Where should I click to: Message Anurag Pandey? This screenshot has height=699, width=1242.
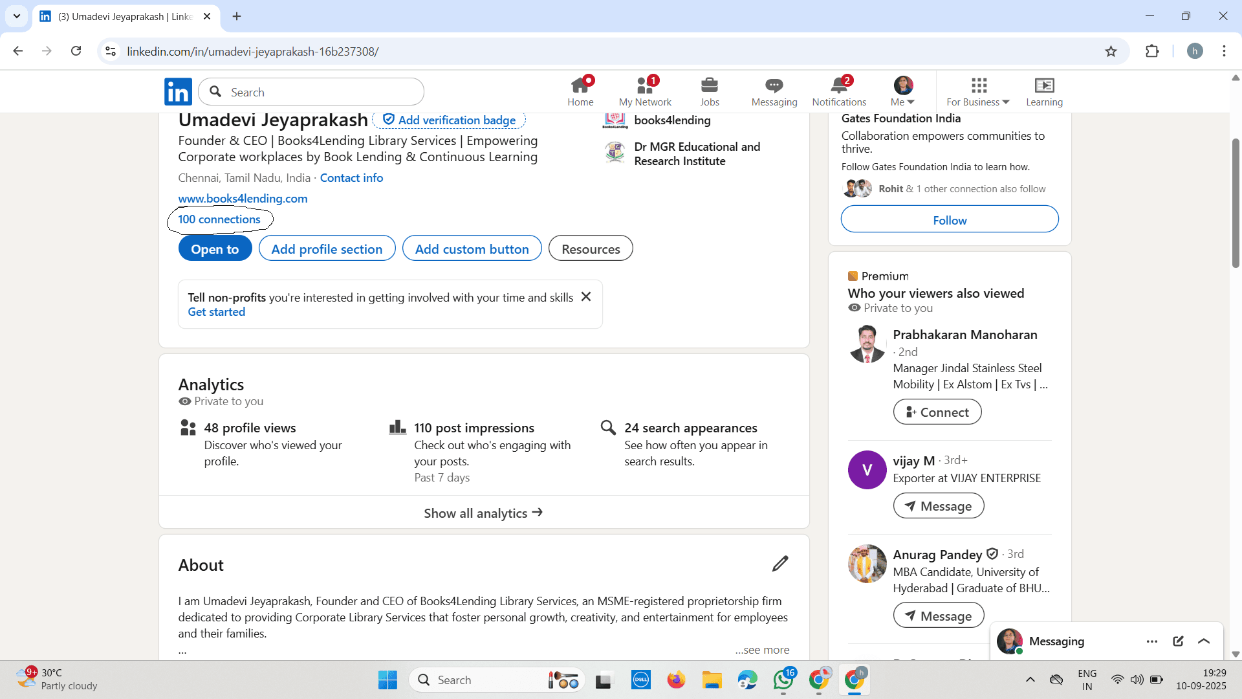[939, 616]
